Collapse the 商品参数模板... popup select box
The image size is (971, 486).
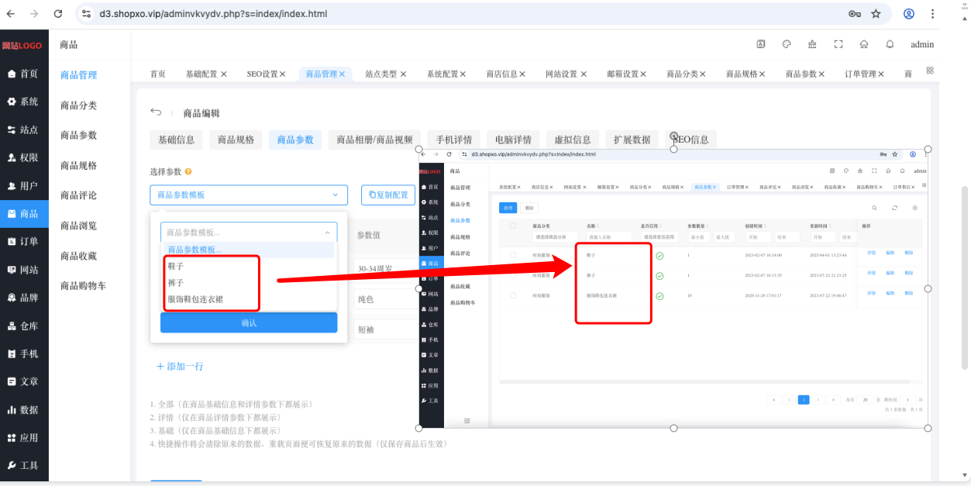(249, 232)
